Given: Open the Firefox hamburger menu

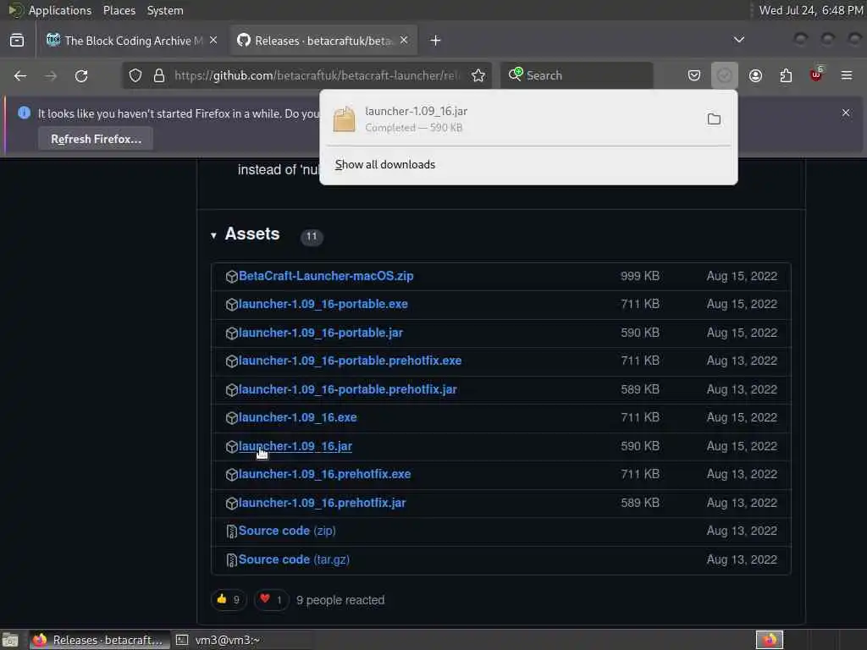Looking at the screenshot, I should [847, 75].
